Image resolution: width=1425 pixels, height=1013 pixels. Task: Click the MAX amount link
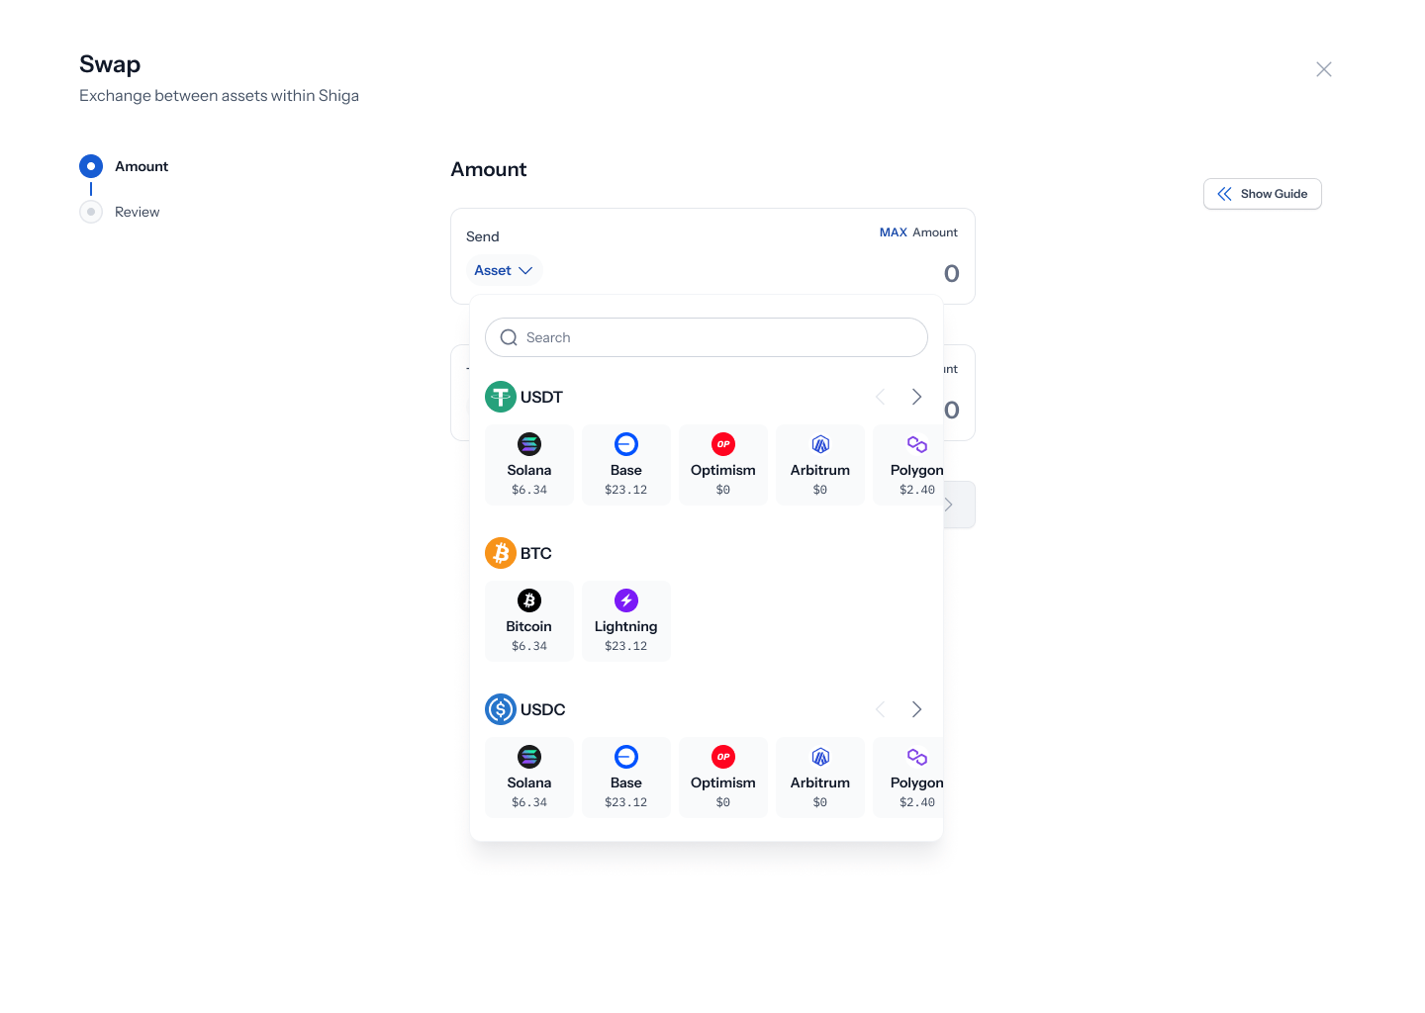[x=894, y=232]
